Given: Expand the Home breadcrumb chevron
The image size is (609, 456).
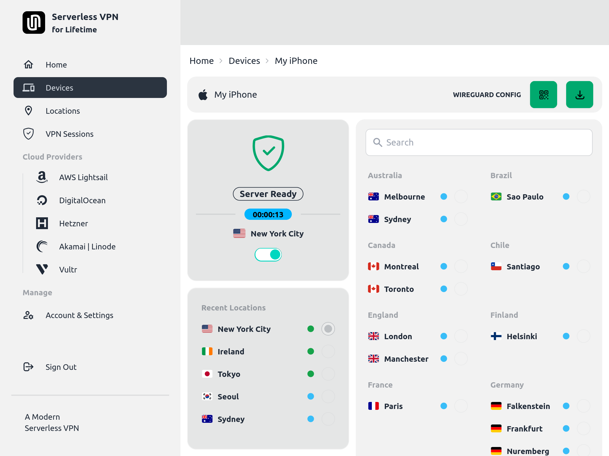Looking at the screenshot, I should 221,61.
